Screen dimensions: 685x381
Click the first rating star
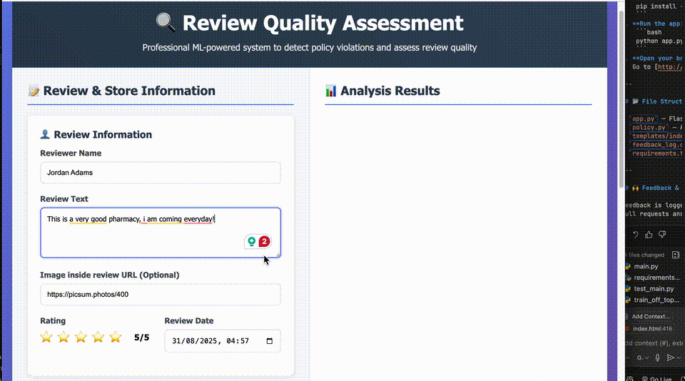click(x=46, y=337)
